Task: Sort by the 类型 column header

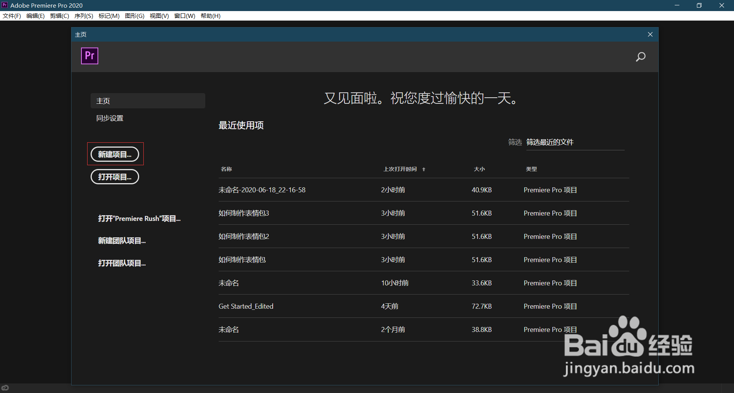Action: 531,169
